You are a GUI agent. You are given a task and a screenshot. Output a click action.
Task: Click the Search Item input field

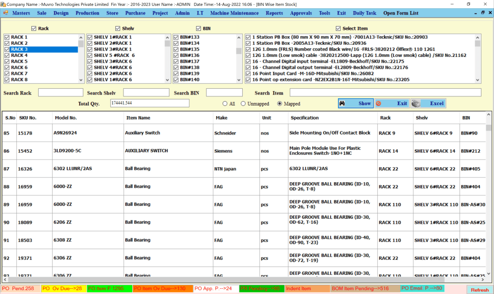click(385, 93)
